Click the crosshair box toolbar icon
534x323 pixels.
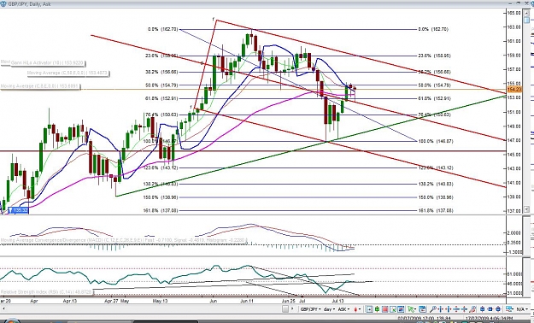coord(369,309)
